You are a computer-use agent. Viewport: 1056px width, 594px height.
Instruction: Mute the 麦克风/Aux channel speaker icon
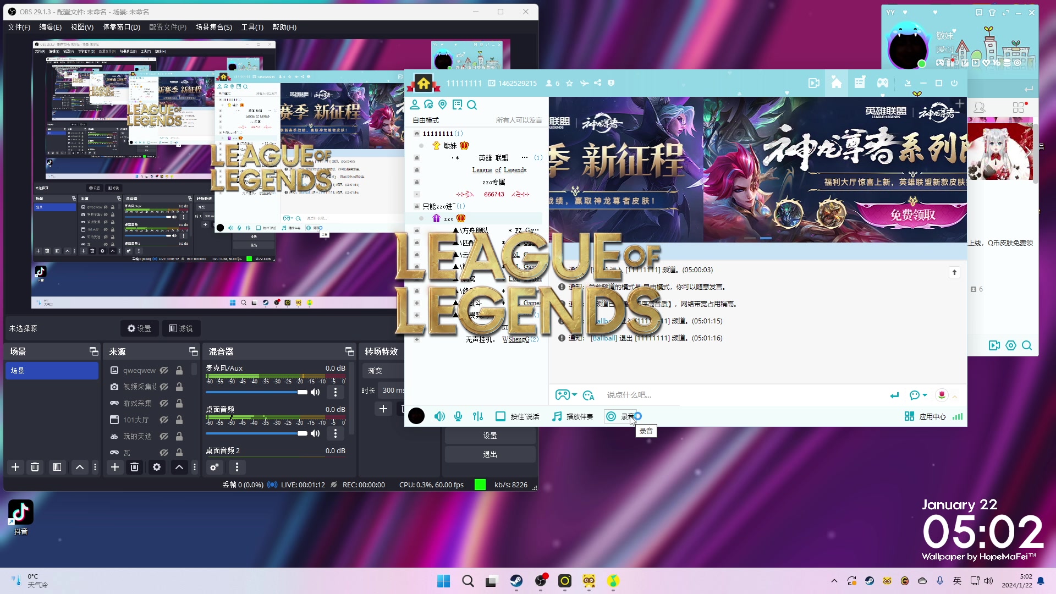click(315, 392)
